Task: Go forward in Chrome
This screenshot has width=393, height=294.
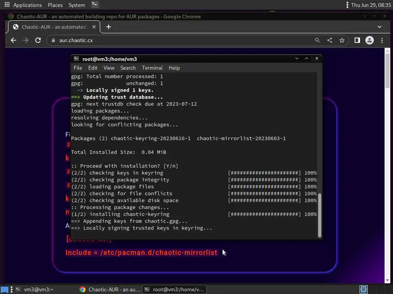Action: tap(26, 40)
